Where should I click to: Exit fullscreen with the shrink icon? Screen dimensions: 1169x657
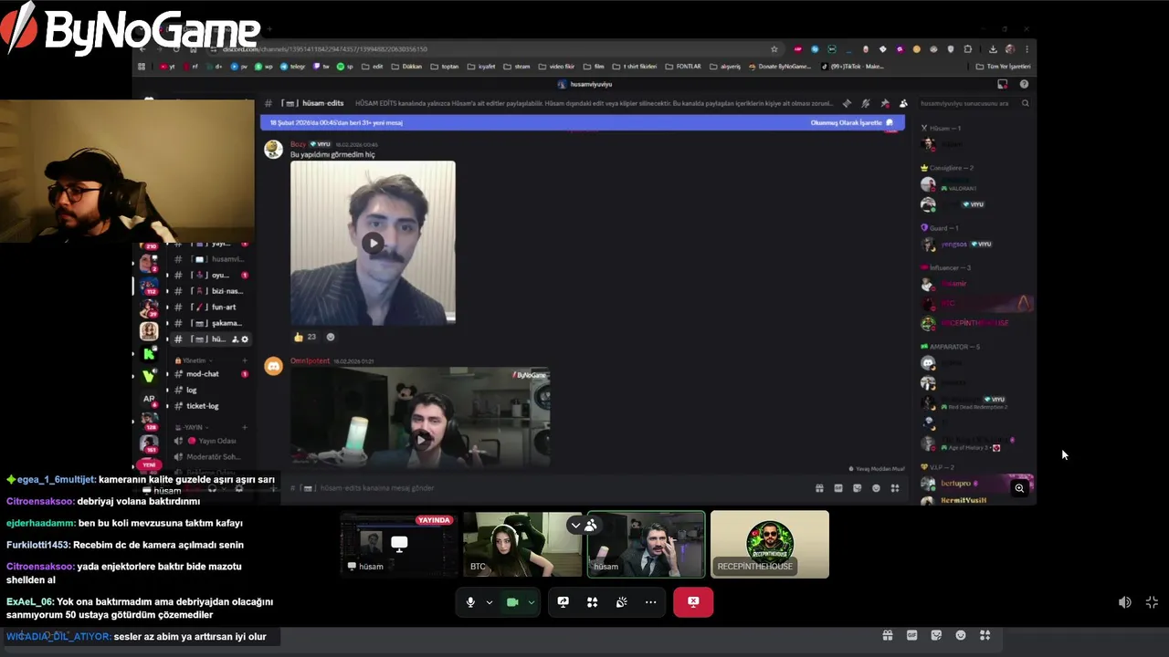(1152, 602)
